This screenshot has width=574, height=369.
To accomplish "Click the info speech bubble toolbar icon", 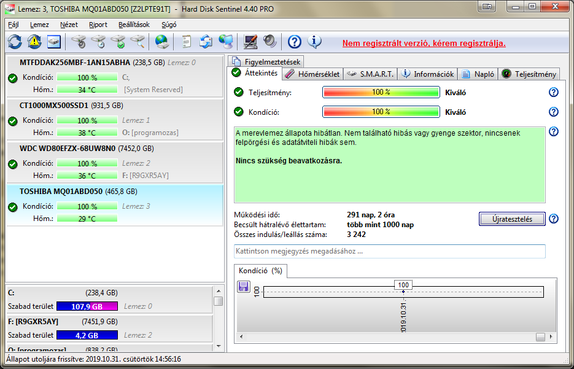I will [x=314, y=42].
